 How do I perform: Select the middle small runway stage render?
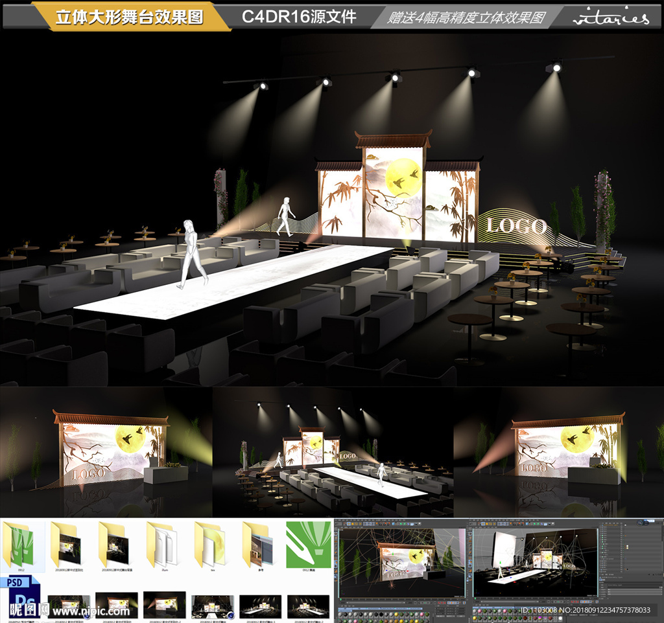(x=332, y=451)
